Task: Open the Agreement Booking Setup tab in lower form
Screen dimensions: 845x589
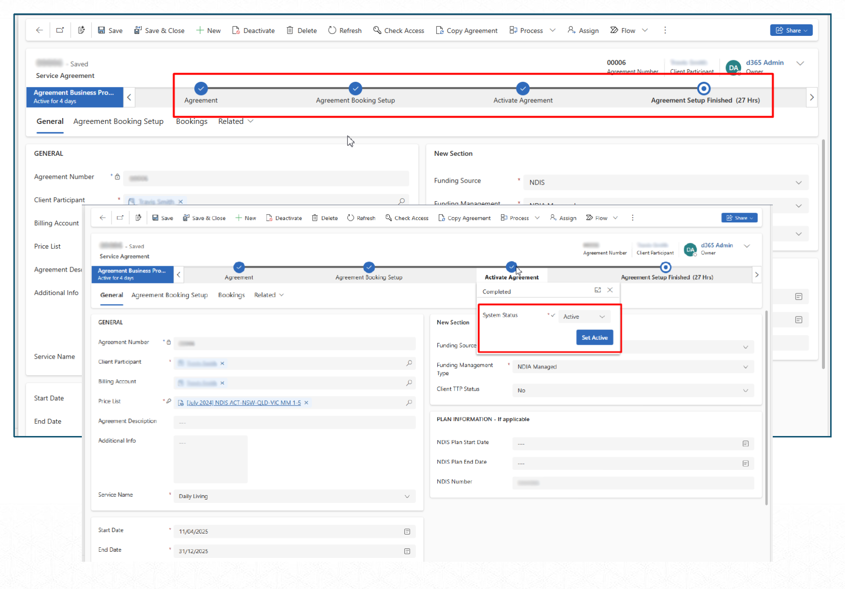Action: coord(169,295)
